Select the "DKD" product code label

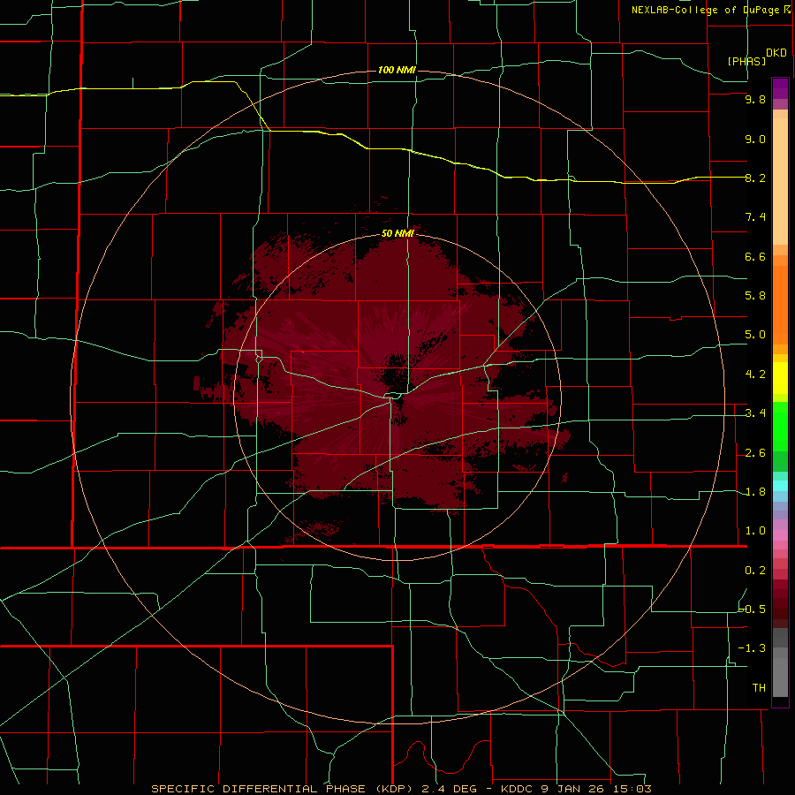(776, 53)
